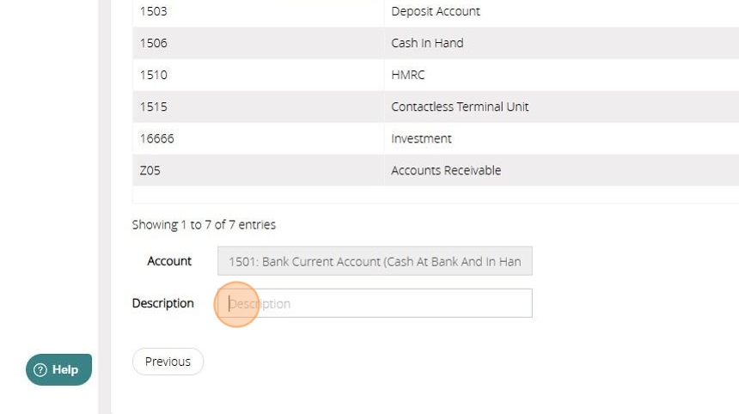Screen dimensions: 739x414
Task: Click account code 1510 cell
Action: click(x=154, y=75)
